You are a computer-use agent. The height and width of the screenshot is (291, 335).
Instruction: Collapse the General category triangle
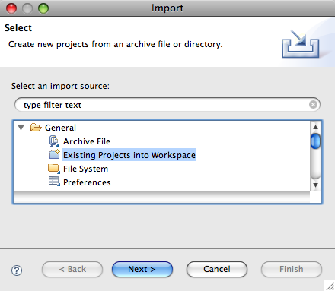pyautogui.click(x=21, y=128)
